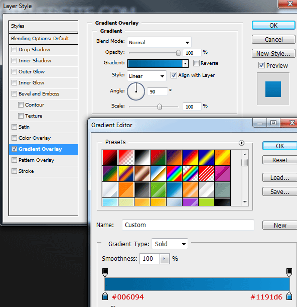Open the Presets flyout menu arrow
The width and height of the screenshot is (297, 307).
click(241, 143)
